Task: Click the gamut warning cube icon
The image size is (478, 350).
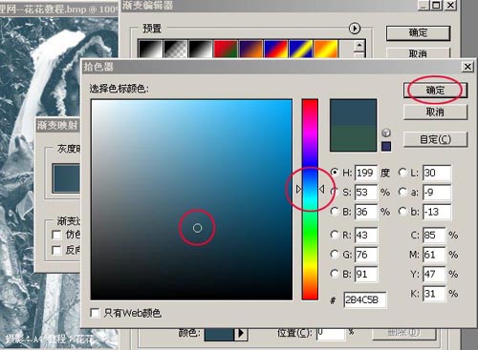Action: coord(386,133)
